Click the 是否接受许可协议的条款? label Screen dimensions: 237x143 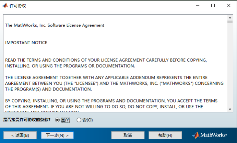pos(27,120)
